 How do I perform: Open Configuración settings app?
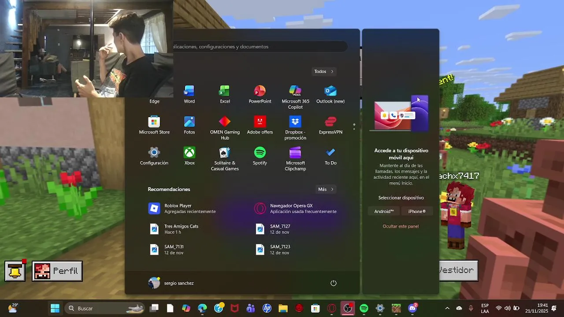154,156
